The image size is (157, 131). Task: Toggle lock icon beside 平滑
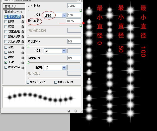click(x=23, y=62)
